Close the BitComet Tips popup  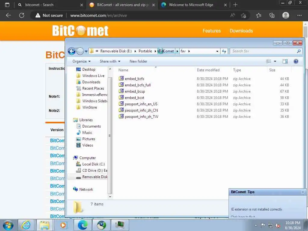coord(303,192)
